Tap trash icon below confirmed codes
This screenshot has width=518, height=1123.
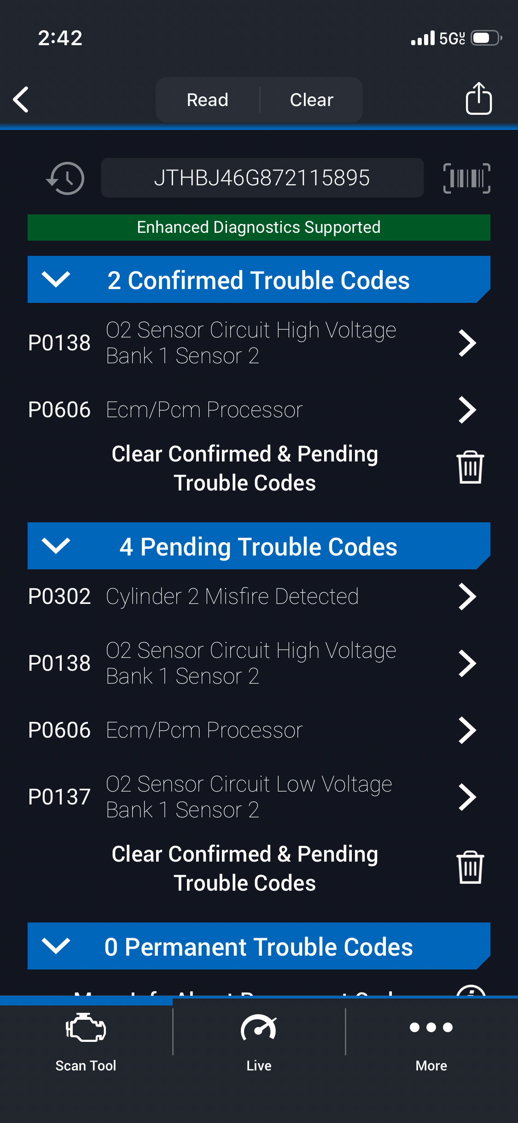coord(470,467)
